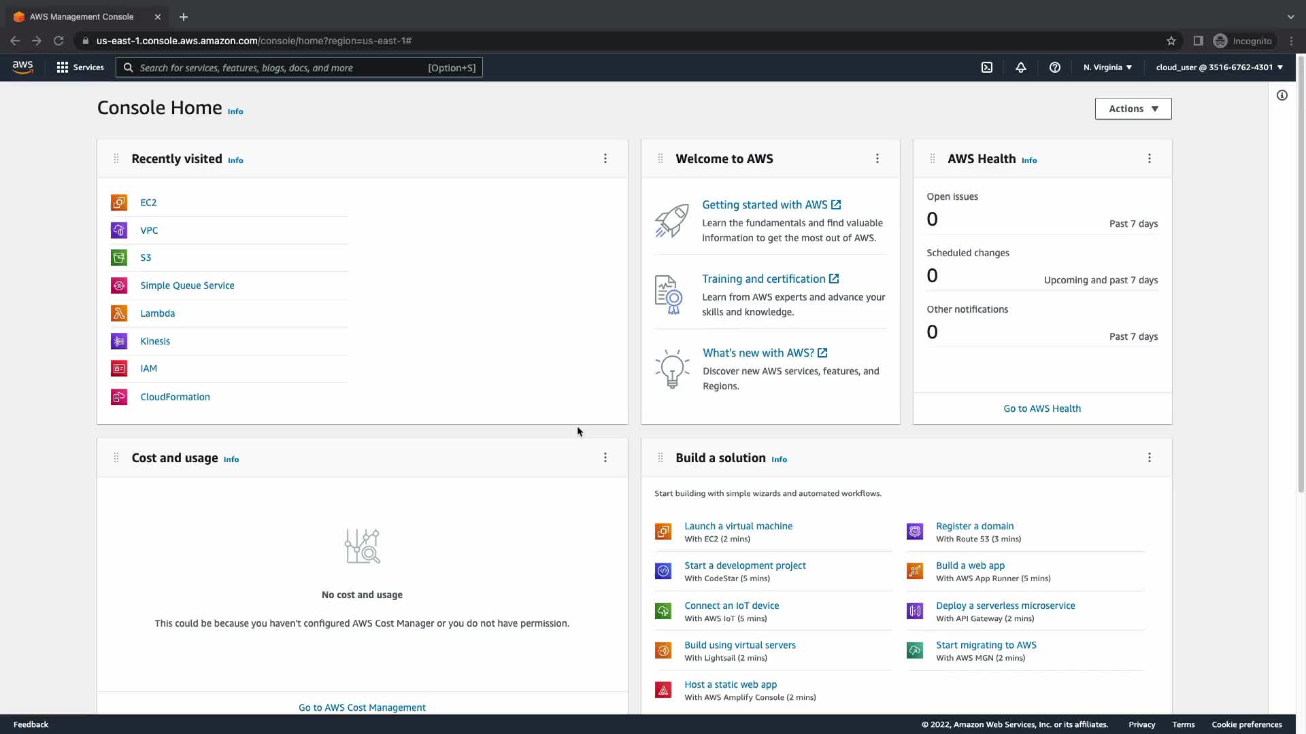The image size is (1306, 734).
Task: Open the help question mark icon
Action: (1055, 67)
